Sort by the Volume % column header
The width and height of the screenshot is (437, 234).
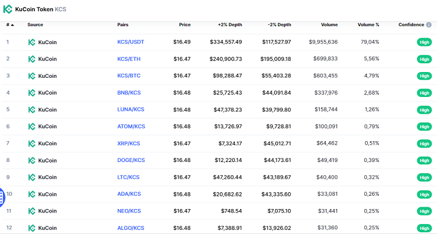click(368, 25)
